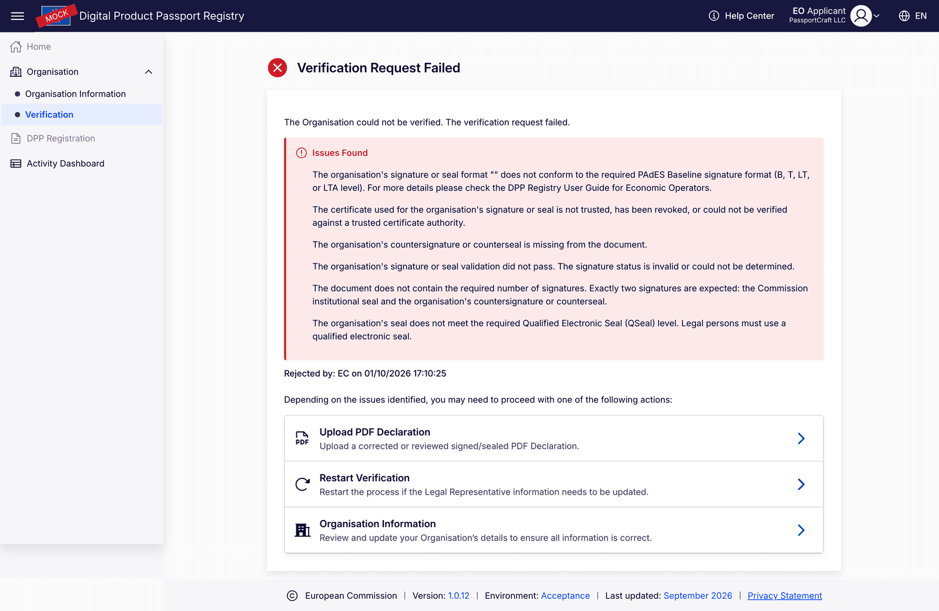Click the Organisation Information building icon in actions

click(x=302, y=530)
